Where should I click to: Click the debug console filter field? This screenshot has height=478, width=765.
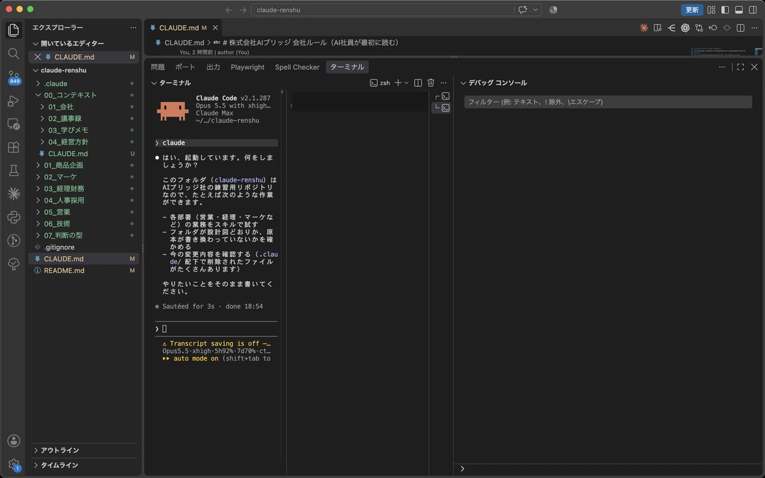point(608,102)
